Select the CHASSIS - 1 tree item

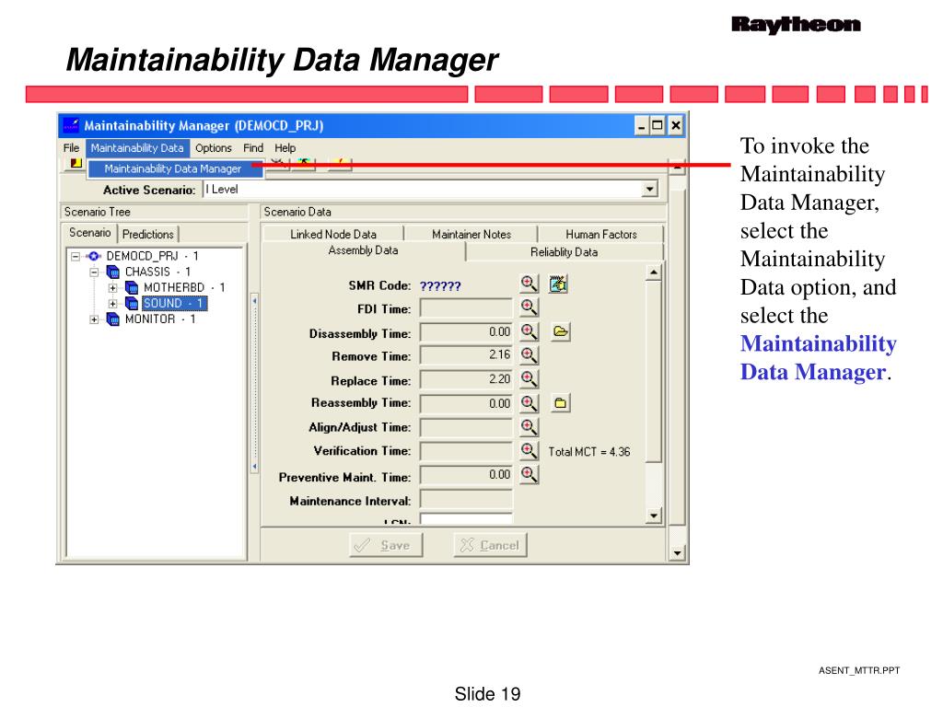click(x=157, y=272)
